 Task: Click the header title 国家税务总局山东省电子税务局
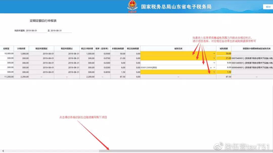(x=176, y=7)
